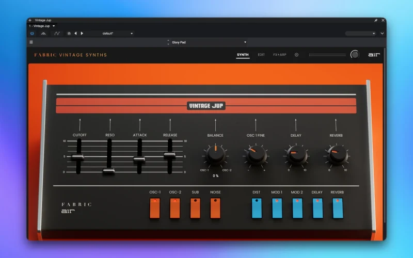The width and height of the screenshot is (413, 258).
Task: Click the compare icon beside the power button
Action: [x=43, y=34]
